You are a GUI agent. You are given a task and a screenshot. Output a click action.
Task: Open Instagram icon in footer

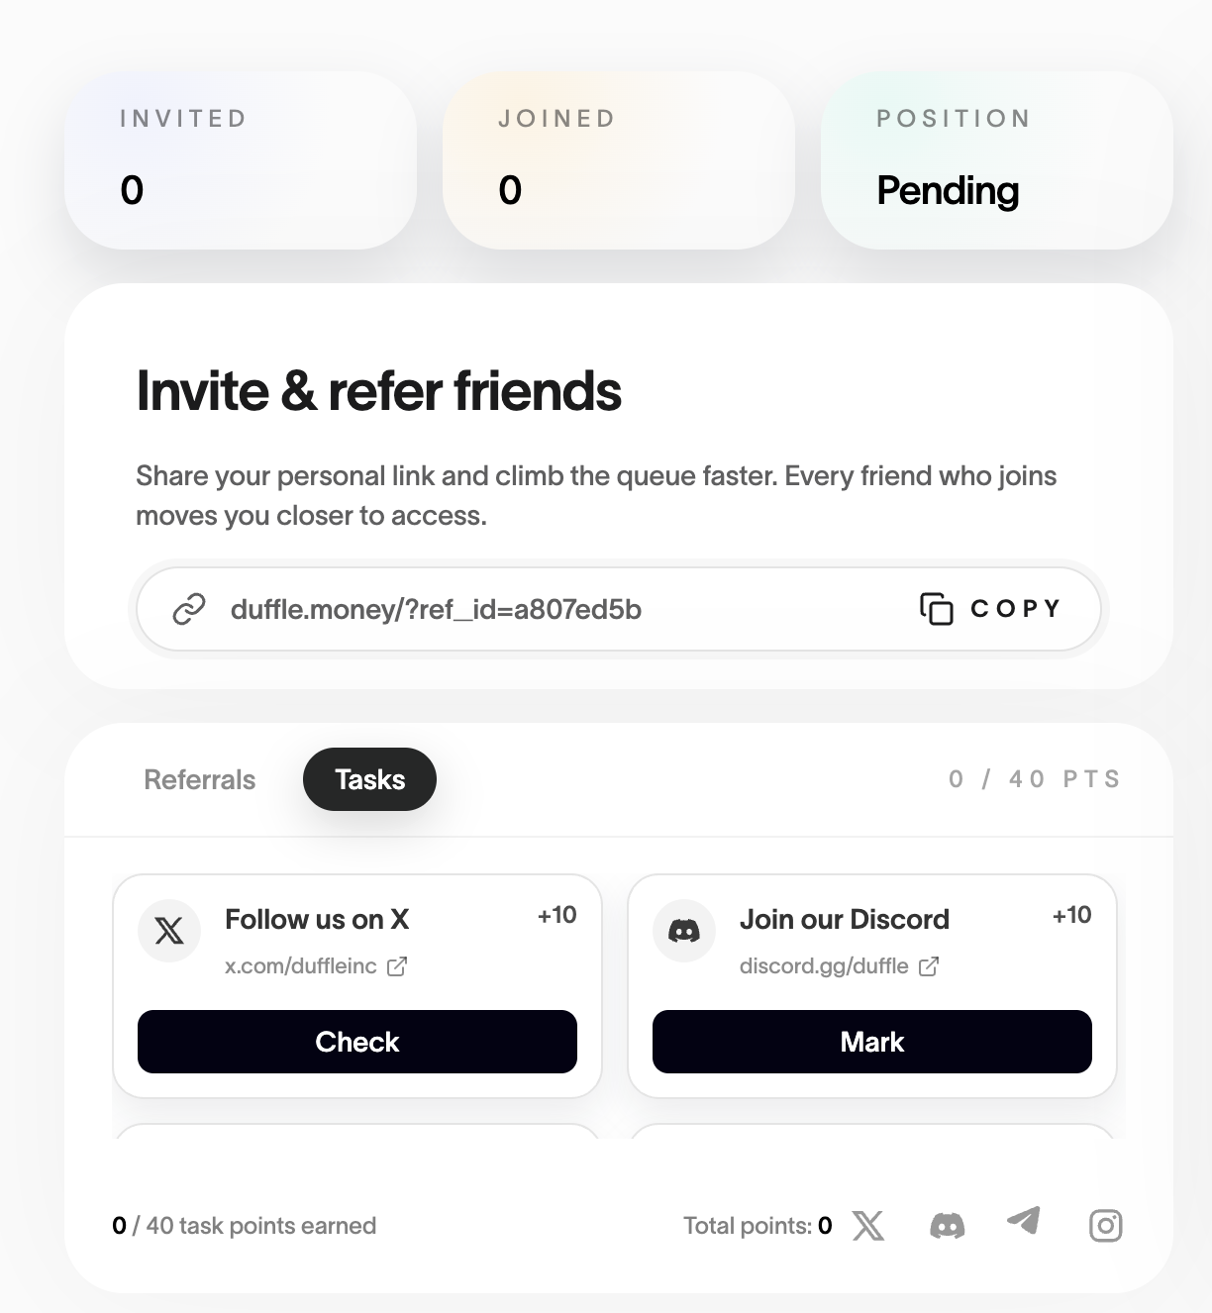[x=1105, y=1226]
